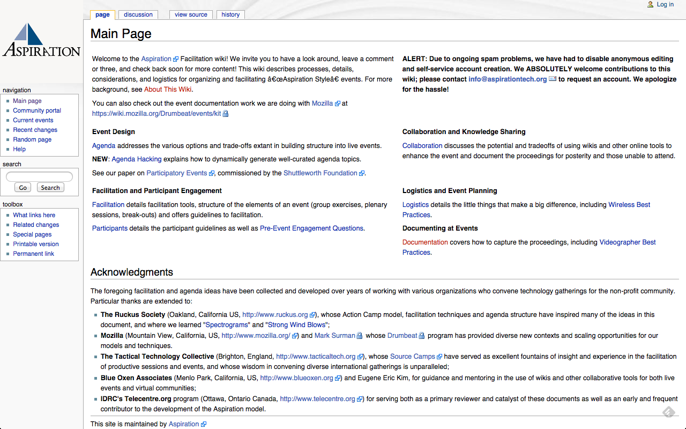This screenshot has height=429, width=686.
Task: Open the http://www.blueoxen.org link
Action: click(x=297, y=378)
